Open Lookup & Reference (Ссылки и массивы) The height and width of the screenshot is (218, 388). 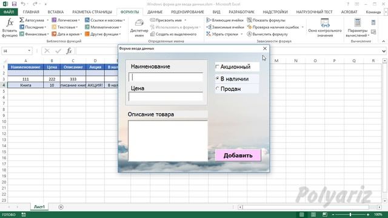(105, 20)
